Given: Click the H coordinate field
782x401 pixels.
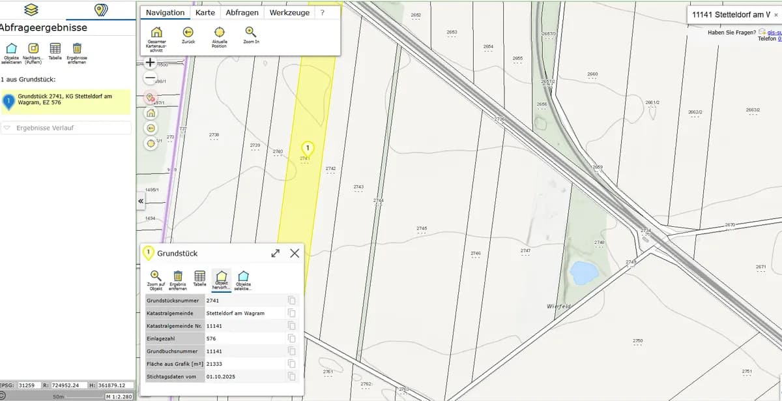Looking at the screenshot, I should tap(116, 385).
